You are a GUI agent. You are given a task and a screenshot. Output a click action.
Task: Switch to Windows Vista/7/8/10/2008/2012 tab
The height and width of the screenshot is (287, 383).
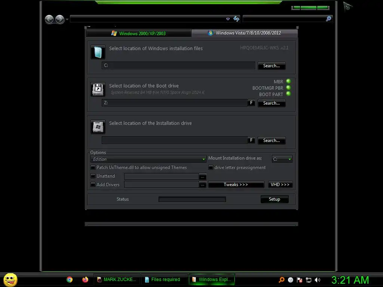click(x=245, y=33)
